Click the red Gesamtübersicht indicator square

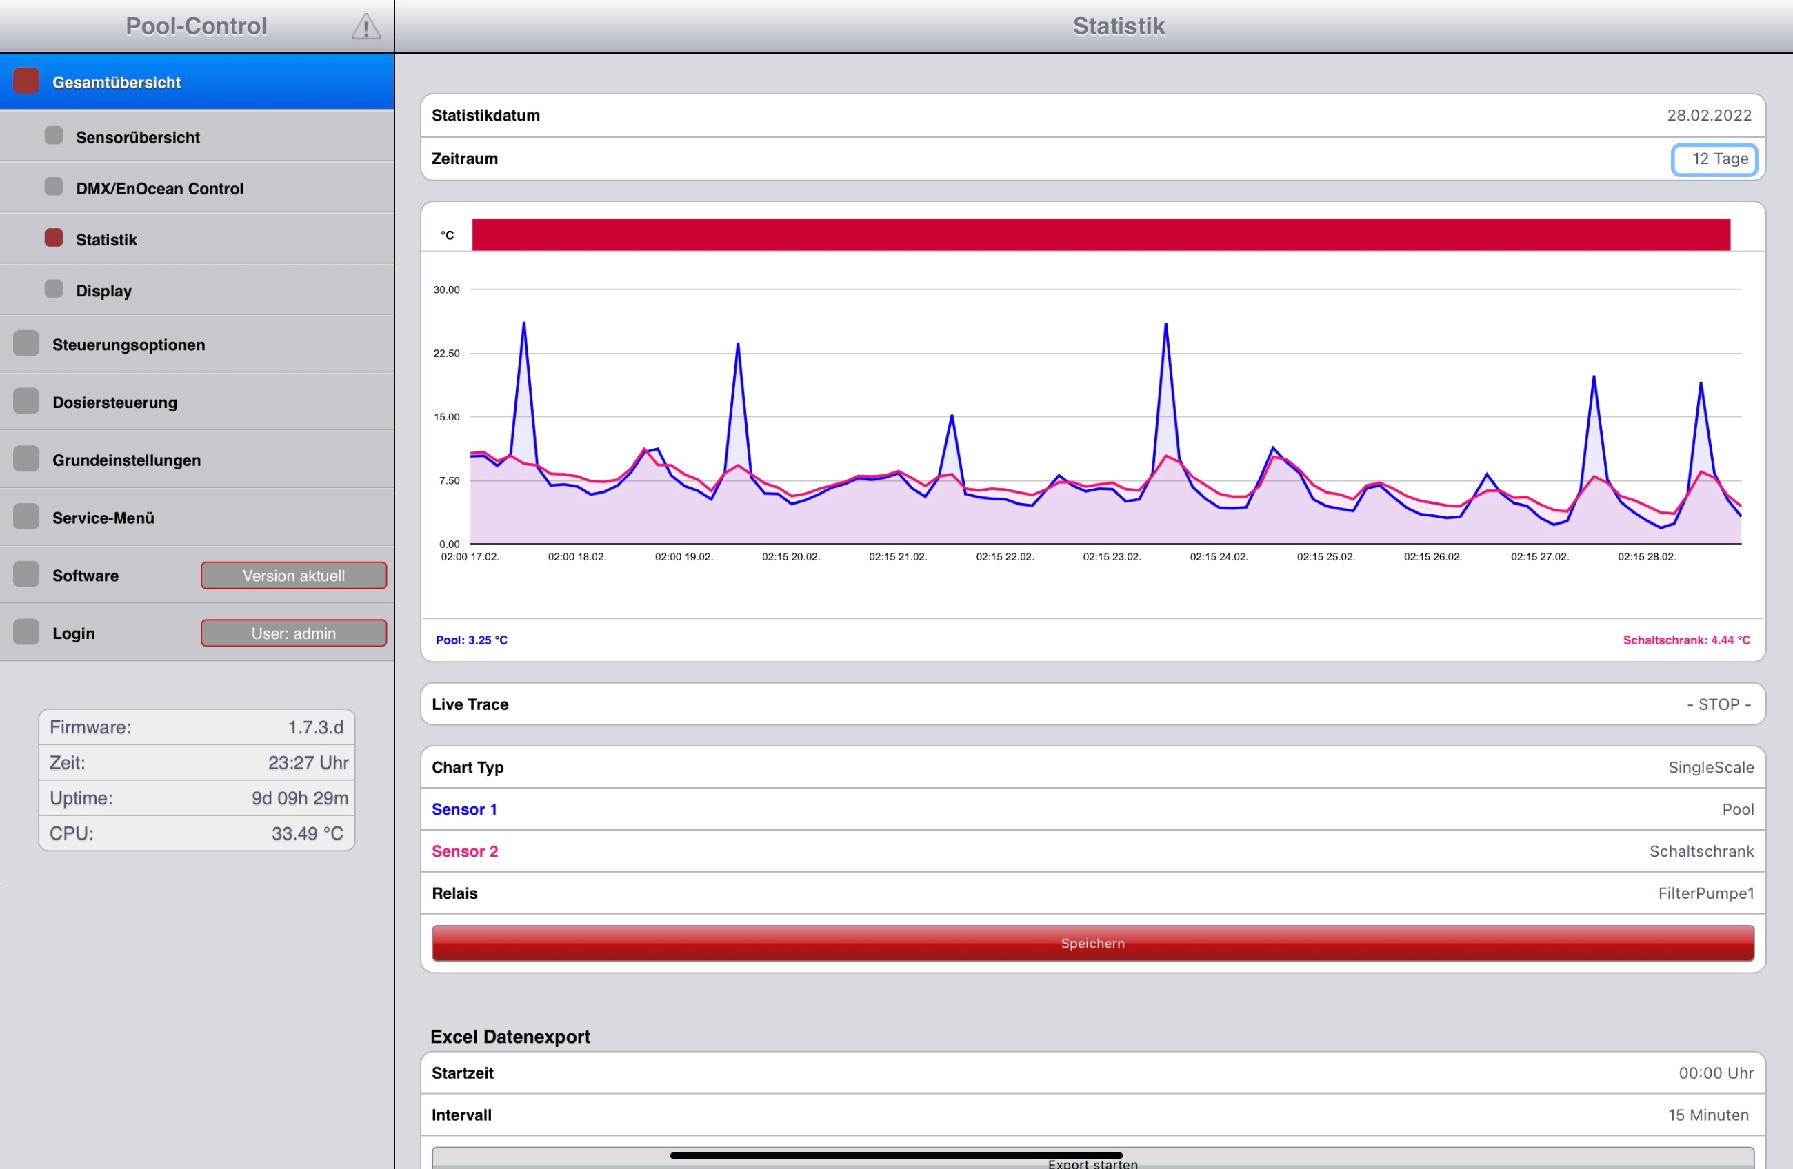click(x=26, y=81)
